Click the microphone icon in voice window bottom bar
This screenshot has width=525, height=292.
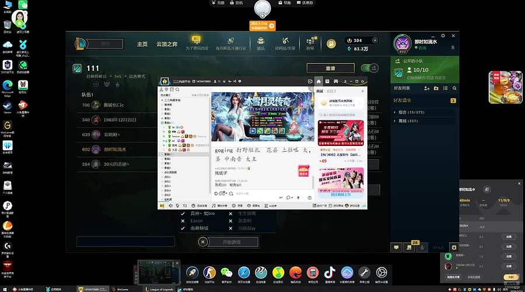pos(178,206)
